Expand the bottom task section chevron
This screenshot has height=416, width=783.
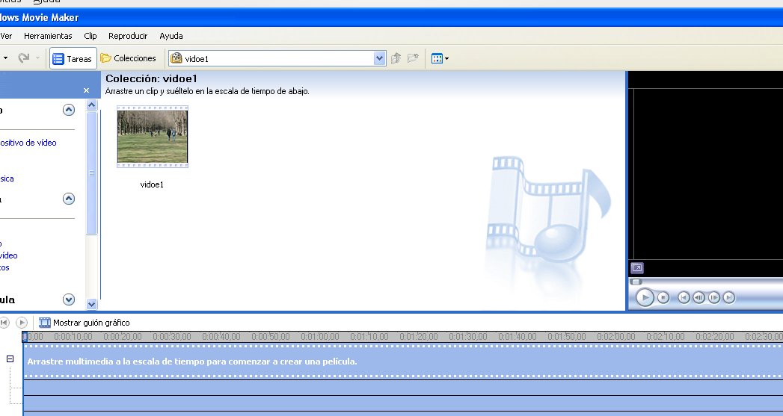(69, 299)
